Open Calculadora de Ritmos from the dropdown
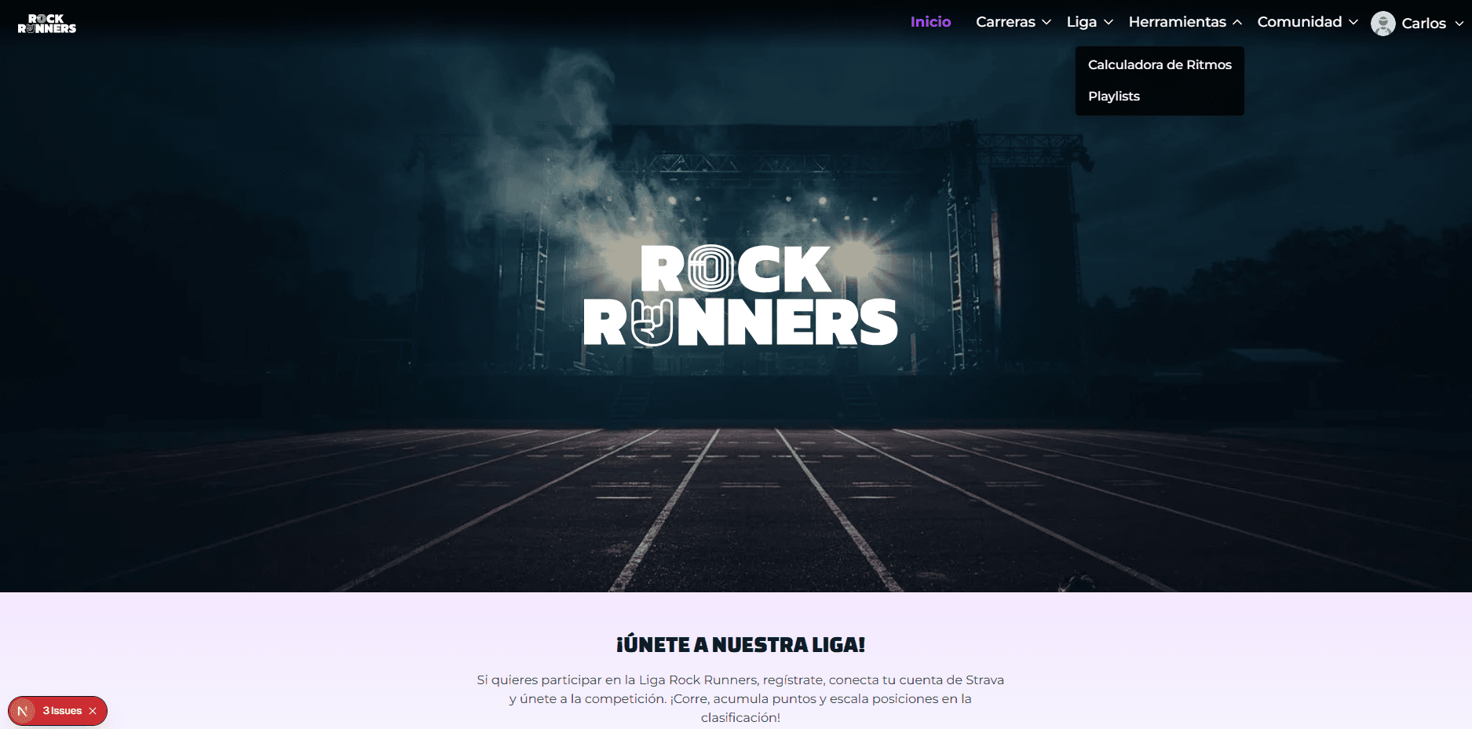Image resolution: width=1472 pixels, height=729 pixels. pos(1160,64)
